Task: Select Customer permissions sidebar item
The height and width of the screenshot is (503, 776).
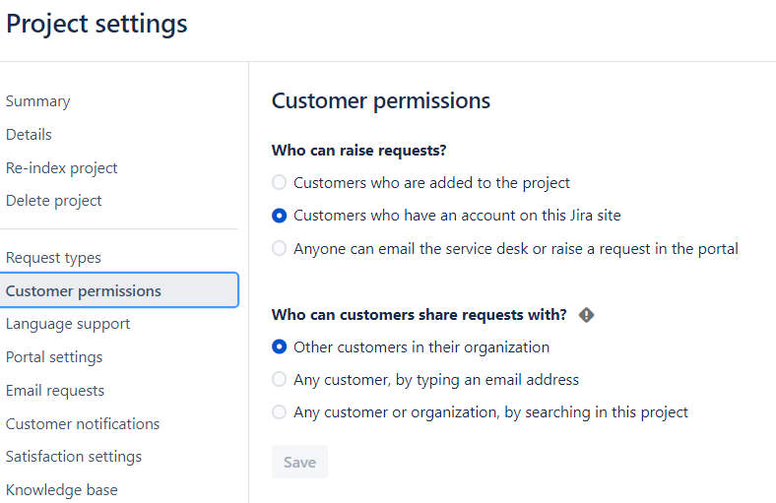Action: [84, 290]
